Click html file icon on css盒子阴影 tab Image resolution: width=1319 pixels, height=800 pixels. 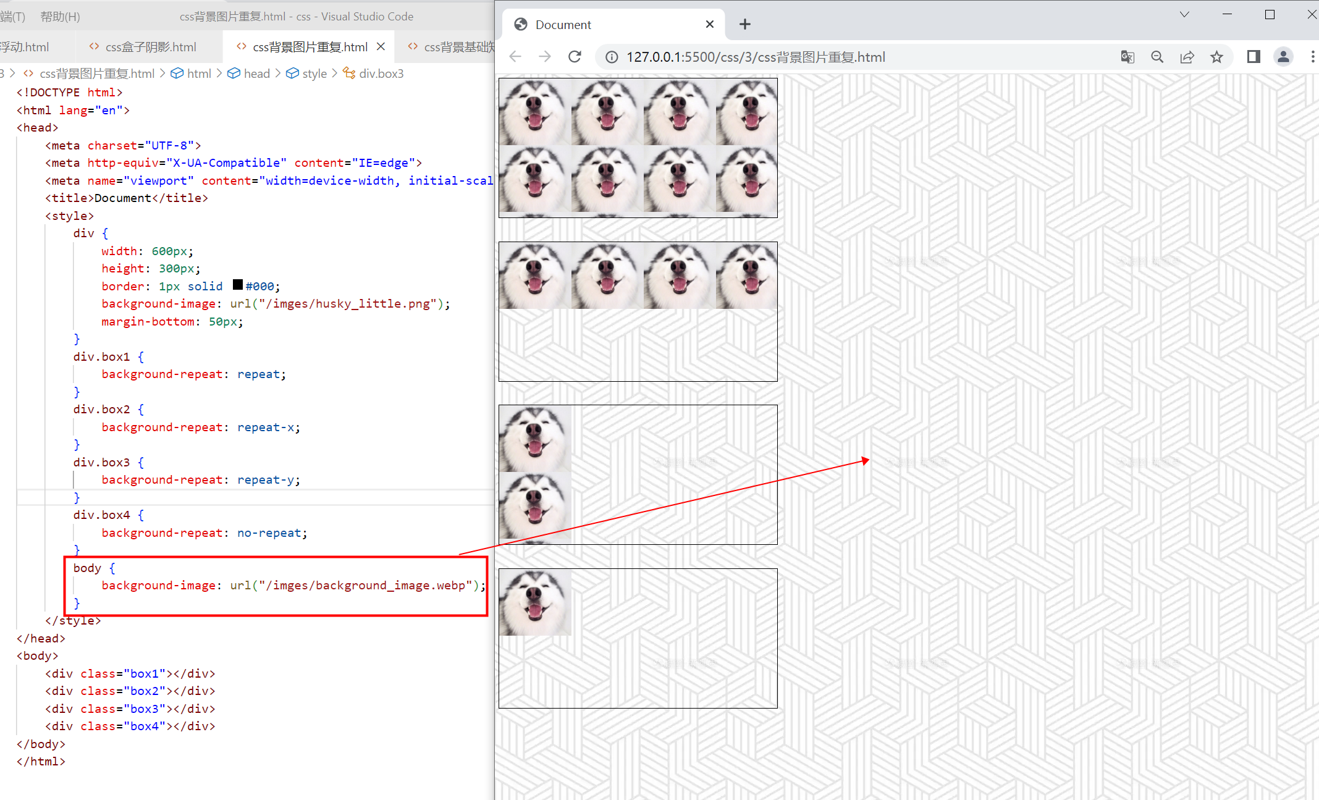click(94, 47)
